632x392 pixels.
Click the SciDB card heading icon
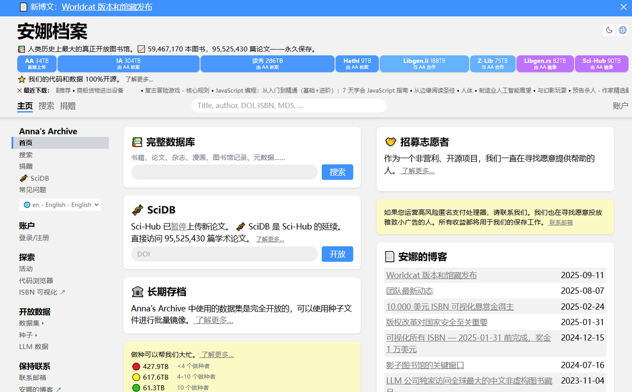pos(137,210)
